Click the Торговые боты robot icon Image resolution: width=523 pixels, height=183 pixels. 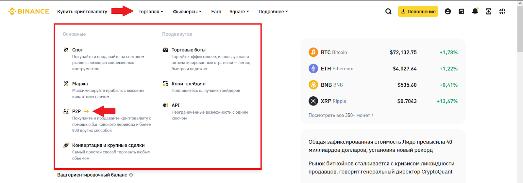(165, 50)
